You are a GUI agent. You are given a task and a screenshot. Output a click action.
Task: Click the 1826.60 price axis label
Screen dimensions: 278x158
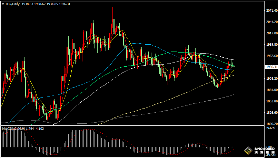pos(271,113)
